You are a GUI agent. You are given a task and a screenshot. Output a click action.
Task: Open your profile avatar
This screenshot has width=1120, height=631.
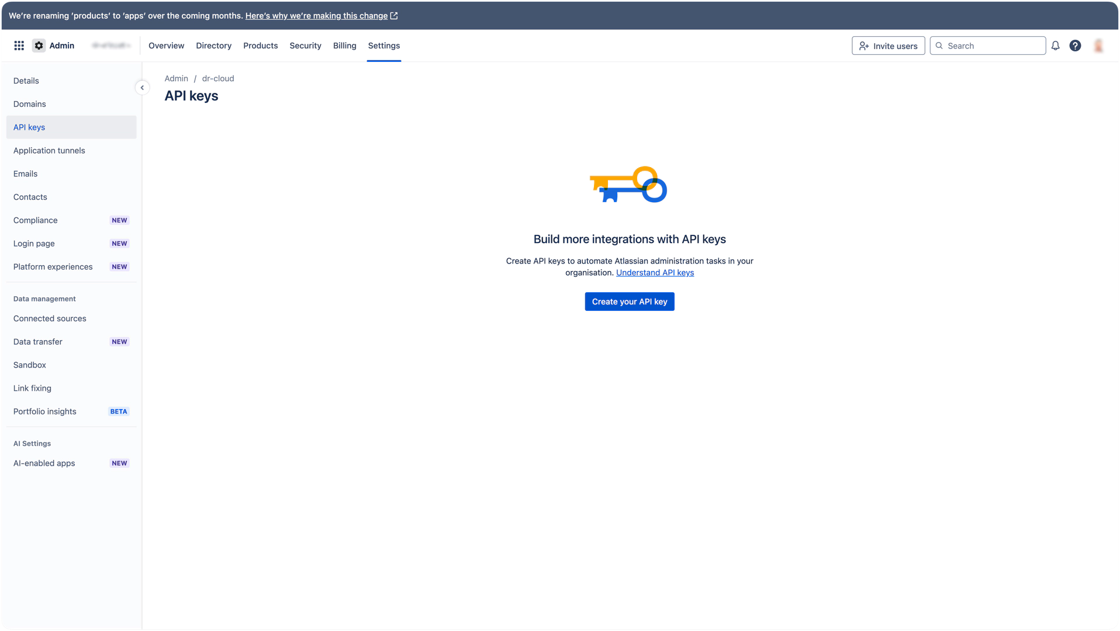click(1098, 45)
